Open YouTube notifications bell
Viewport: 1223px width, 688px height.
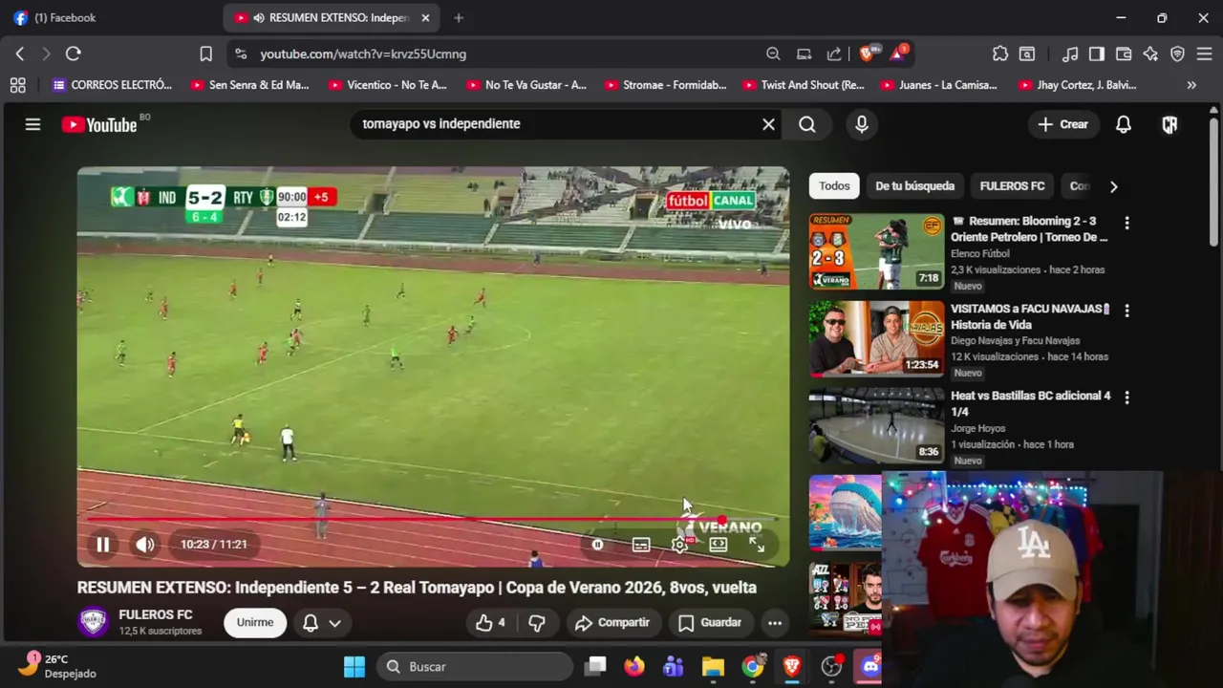coord(1124,124)
